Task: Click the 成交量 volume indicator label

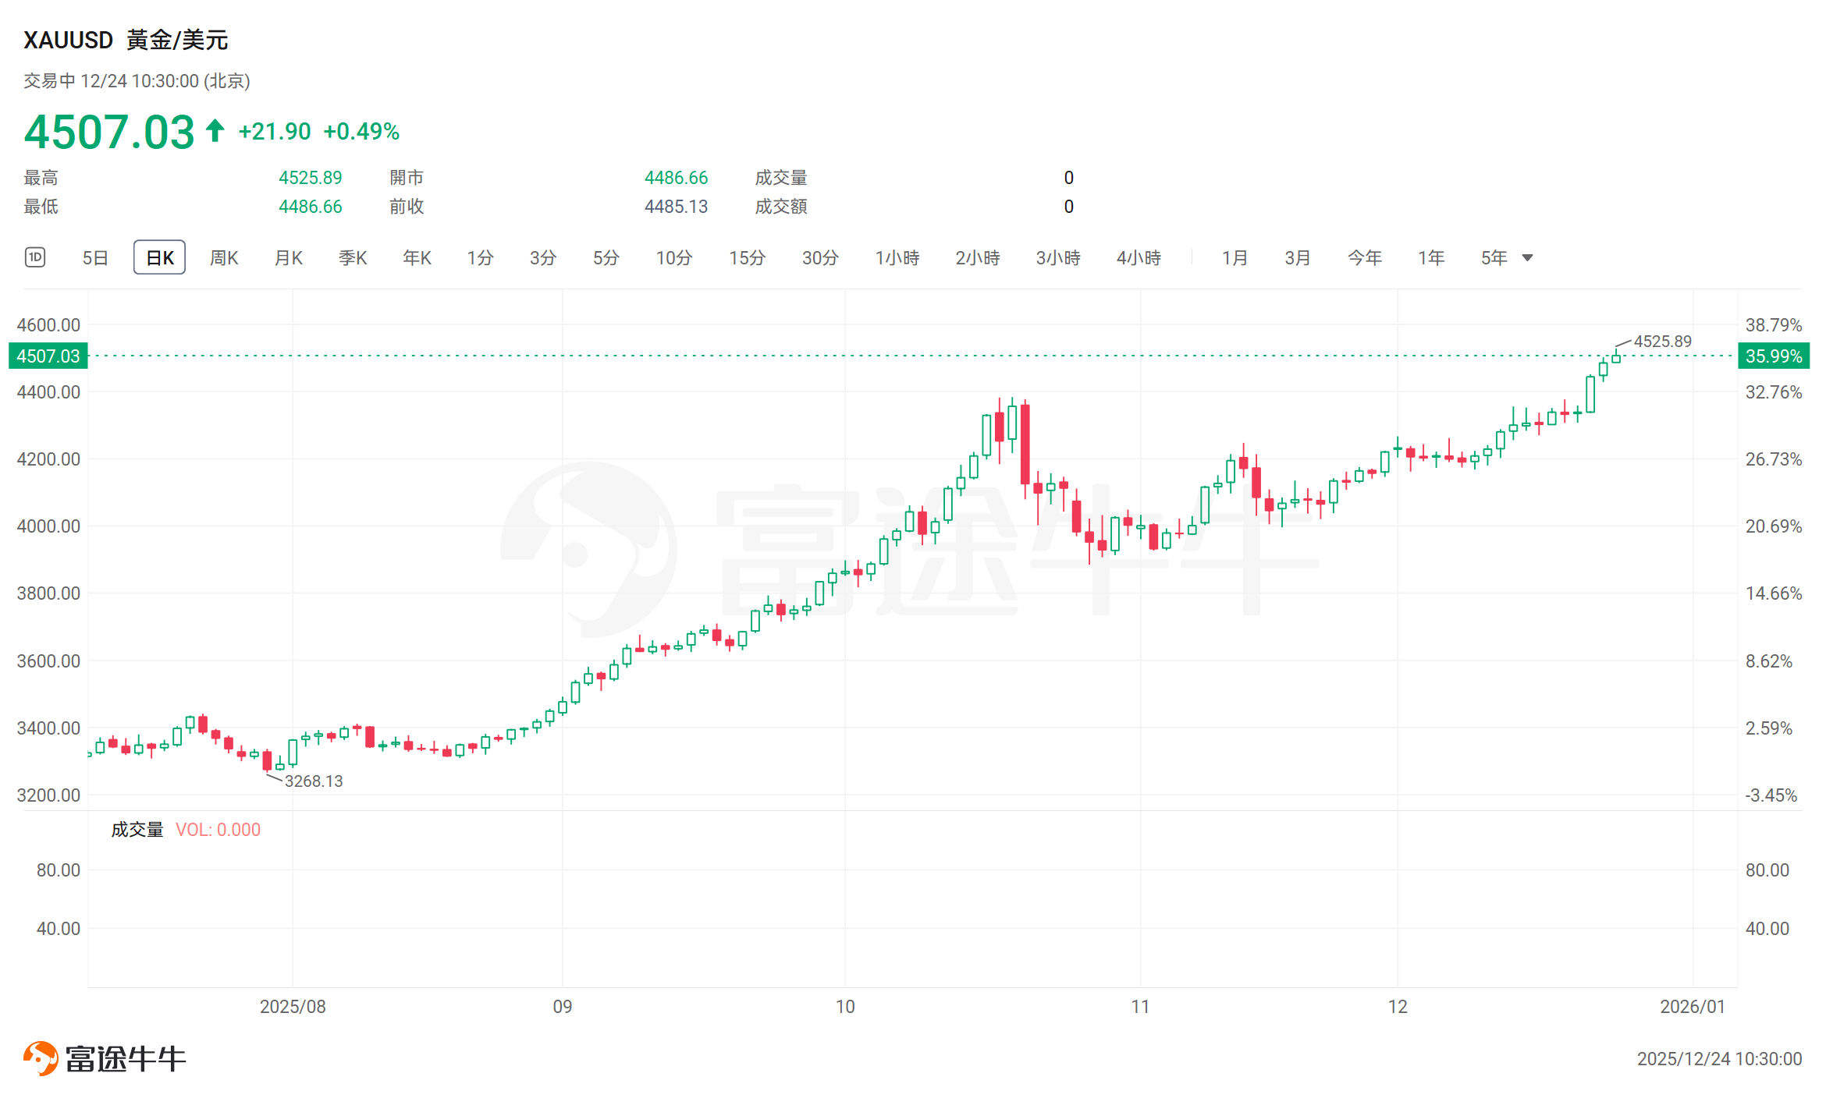Action: [x=137, y=830]
